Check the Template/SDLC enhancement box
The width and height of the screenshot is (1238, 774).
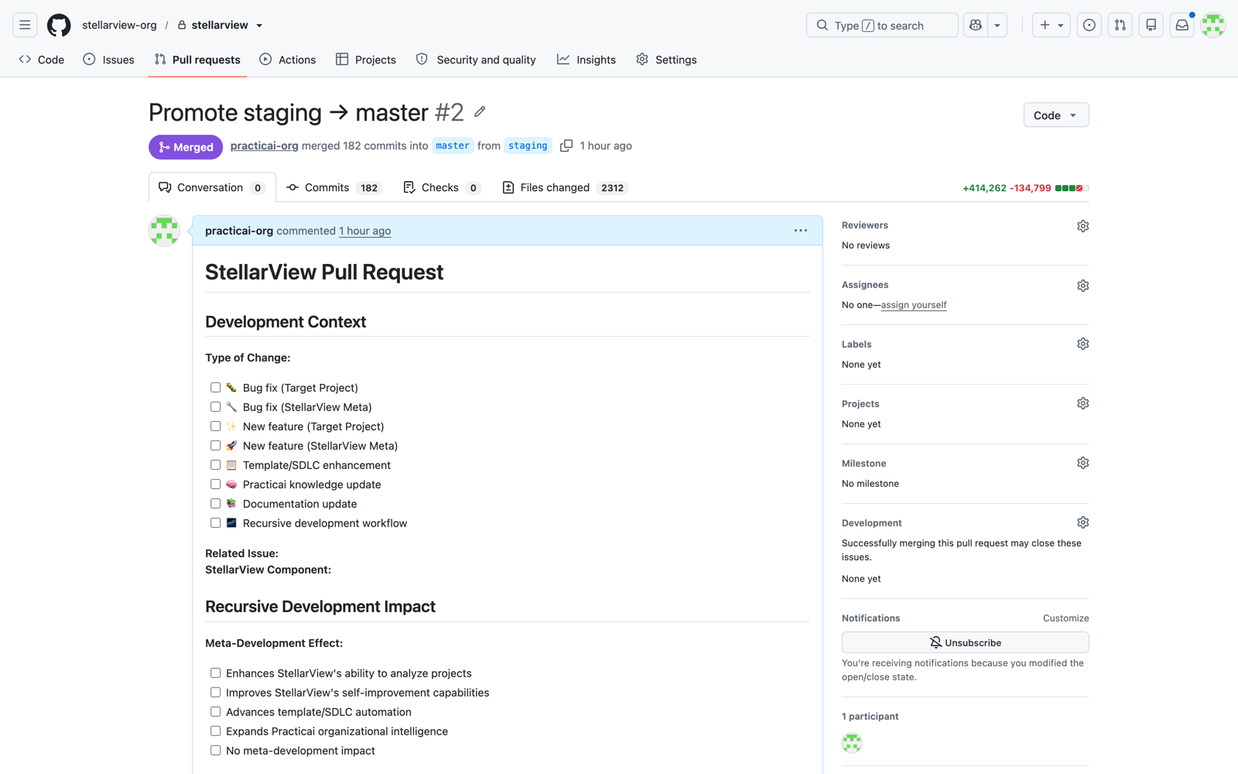click(215, 464)
